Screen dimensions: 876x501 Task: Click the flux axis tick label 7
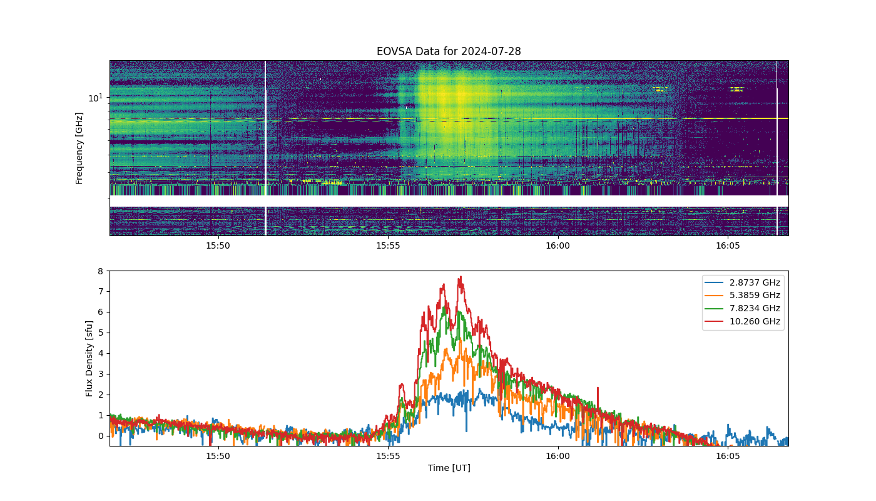[x=100, y=292]
